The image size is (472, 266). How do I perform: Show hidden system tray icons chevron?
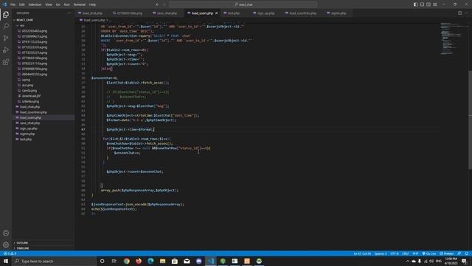coord(408,261)
